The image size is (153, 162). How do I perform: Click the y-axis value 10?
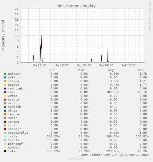(x=17, y=36)
